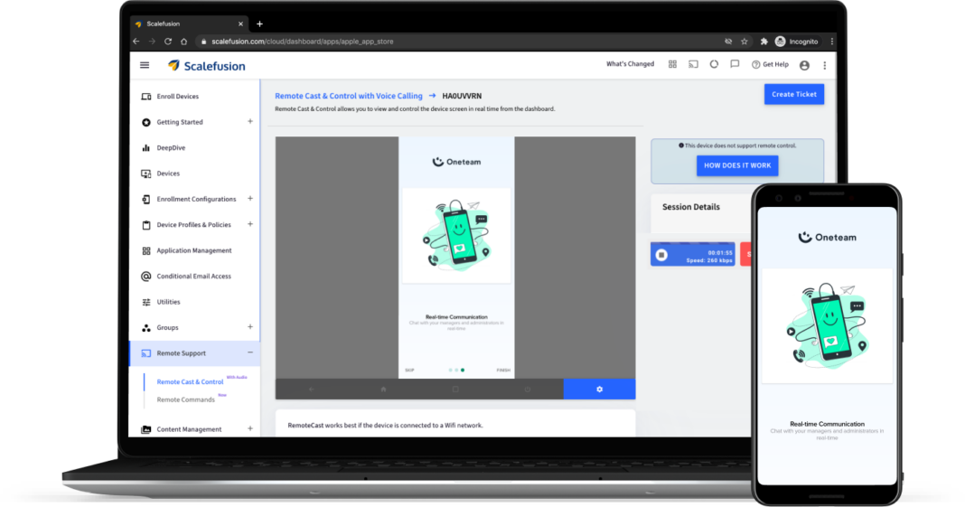Click the device name HA0UVVRN
The image size is (965, 507).
click(x=462, y=96)
